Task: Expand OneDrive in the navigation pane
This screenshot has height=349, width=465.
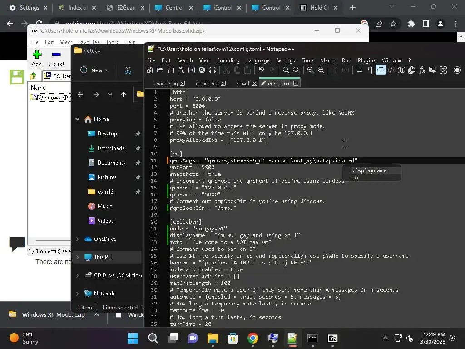Action: 77,239
